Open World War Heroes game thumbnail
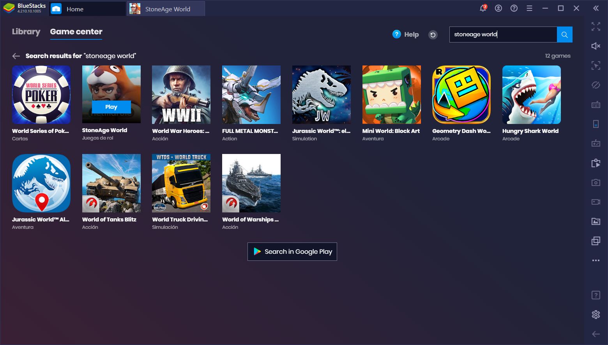This screenshot has width=608, height=345. click(x=181, y=95)
